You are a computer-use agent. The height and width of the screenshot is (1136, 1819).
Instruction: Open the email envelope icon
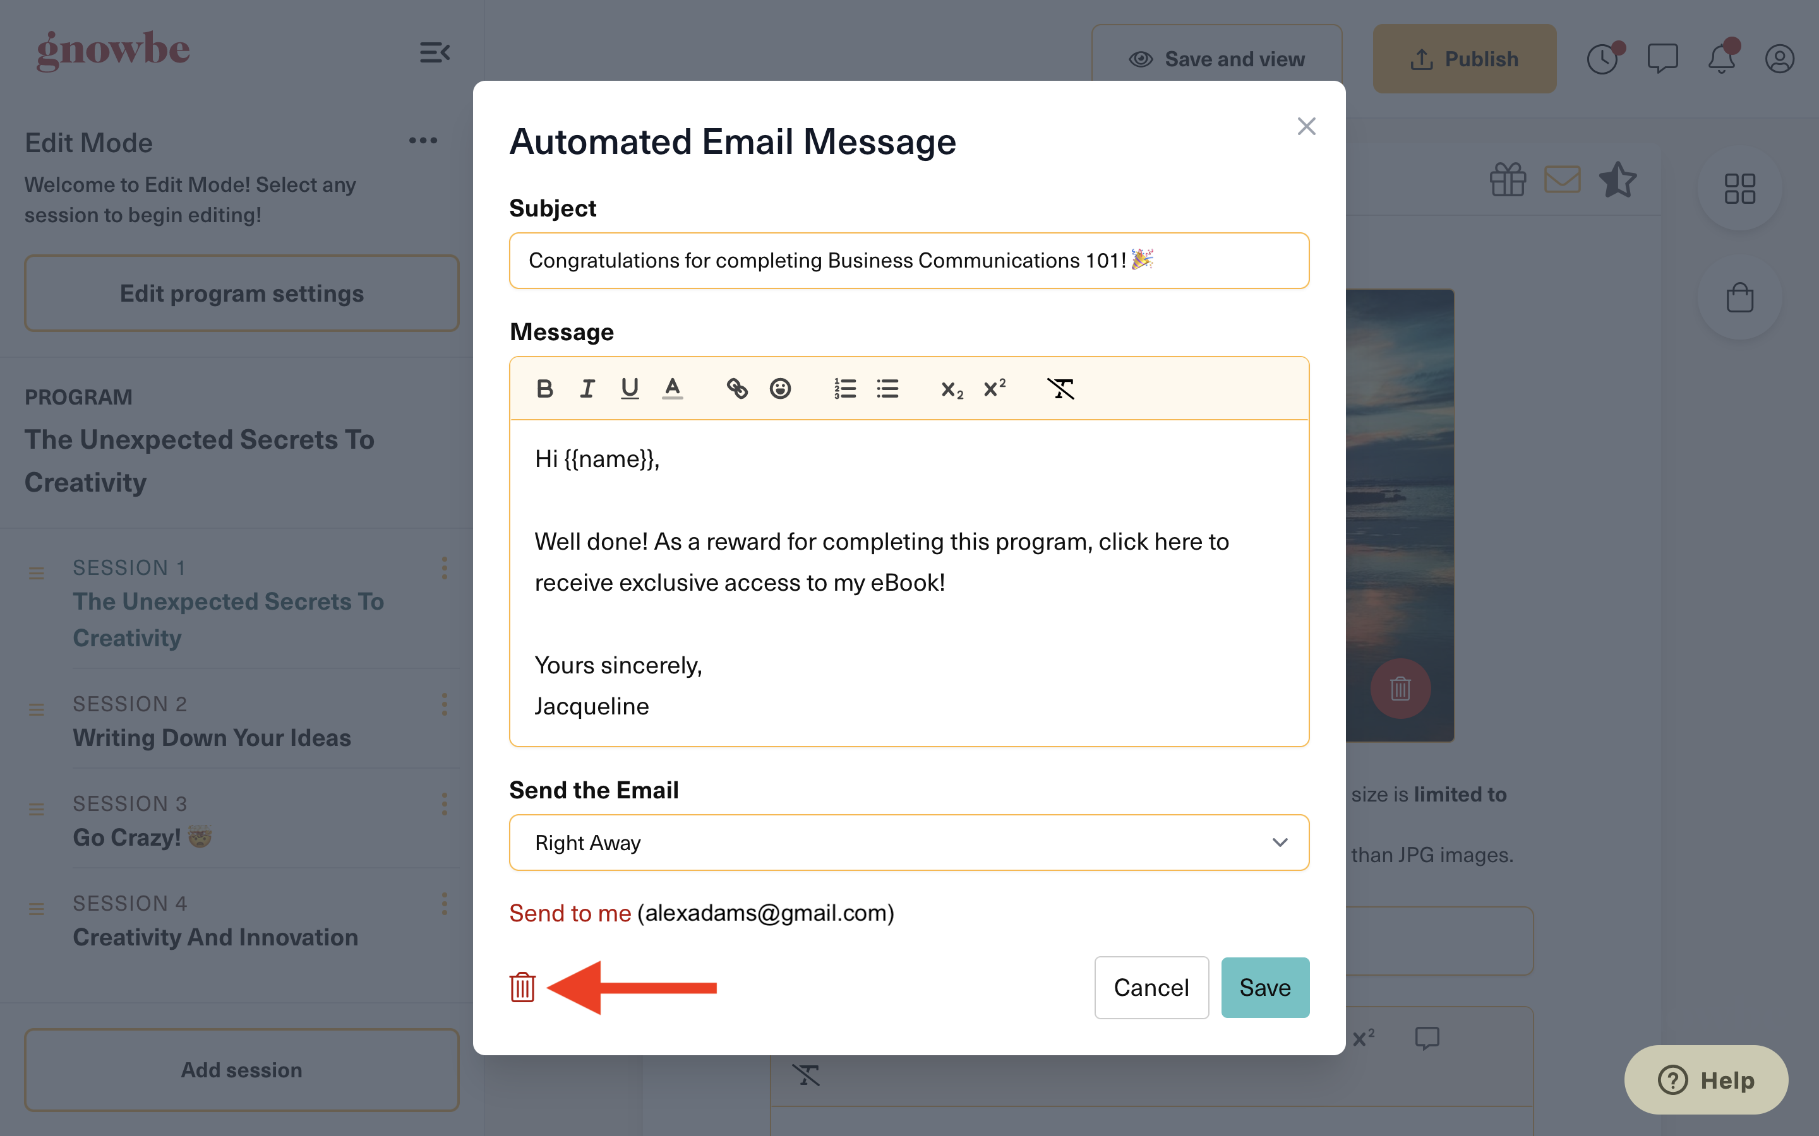pyautogui.click(x=1563, y=180)
